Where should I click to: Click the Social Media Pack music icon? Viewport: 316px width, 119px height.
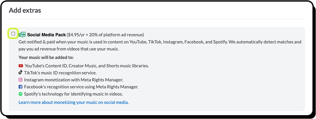tap(22, 35)
